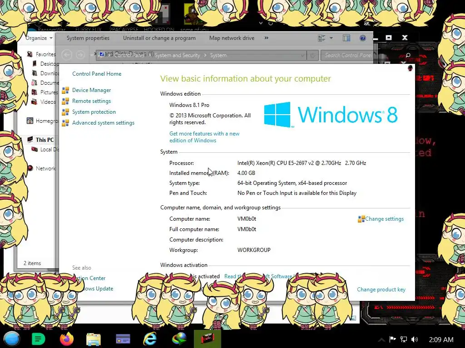Screen dimensions: 465x348
Task: Click the active red app taskbar icon
Action: 207,339
